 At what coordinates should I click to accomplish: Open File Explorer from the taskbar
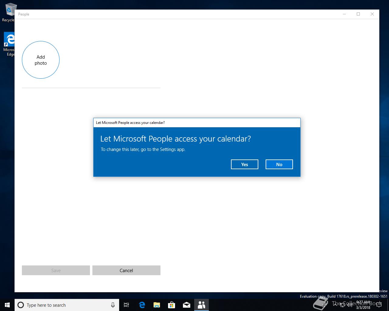click(157, 305)
